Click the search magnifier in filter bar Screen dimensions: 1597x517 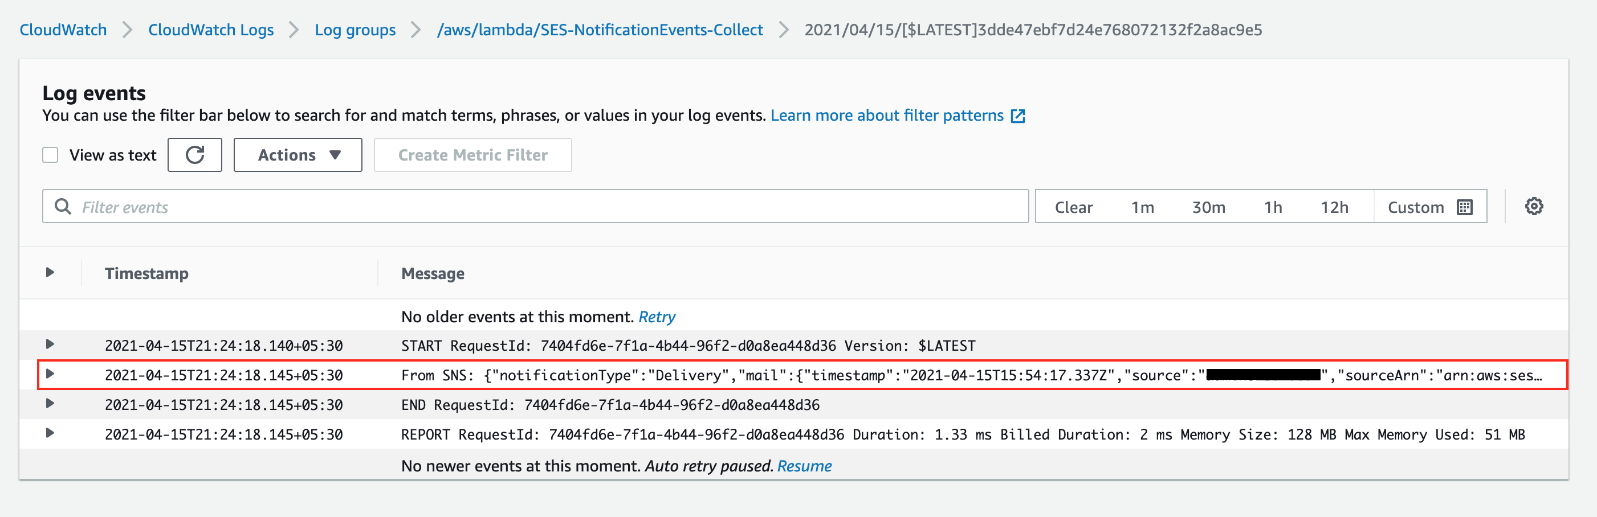tap(63, 207)
